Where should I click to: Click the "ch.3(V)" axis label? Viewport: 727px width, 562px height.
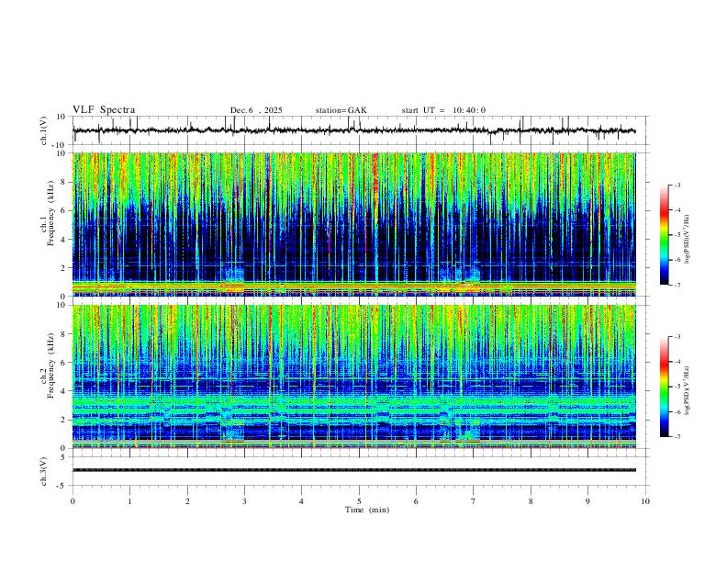pyautogui.click(x=44, y=471)
